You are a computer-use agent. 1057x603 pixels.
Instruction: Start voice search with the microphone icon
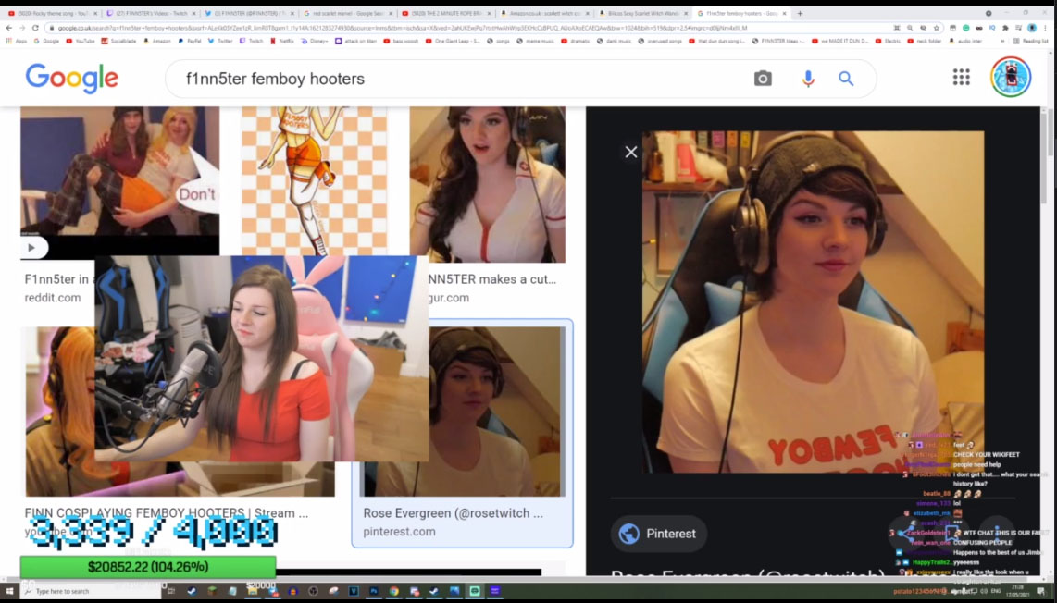coord(808,79)
